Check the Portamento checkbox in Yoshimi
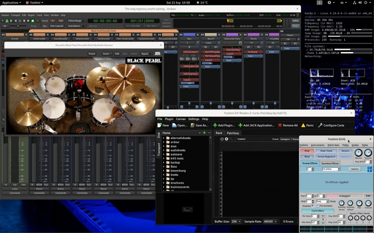The image size is (374, 233). [318, 206]
